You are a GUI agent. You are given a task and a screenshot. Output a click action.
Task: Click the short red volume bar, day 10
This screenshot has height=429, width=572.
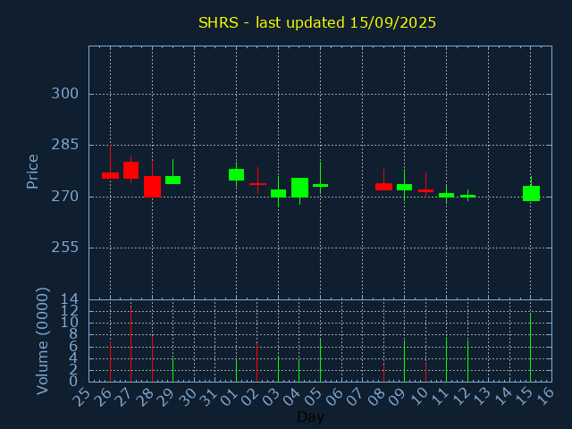click(x=425, y=373)
